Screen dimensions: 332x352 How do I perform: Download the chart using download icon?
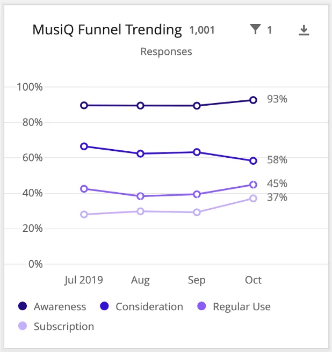[x=304, y=30]
